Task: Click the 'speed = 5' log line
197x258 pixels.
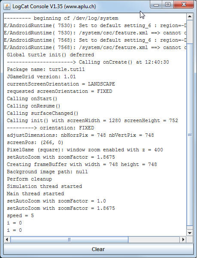Action: coord(20,215)
